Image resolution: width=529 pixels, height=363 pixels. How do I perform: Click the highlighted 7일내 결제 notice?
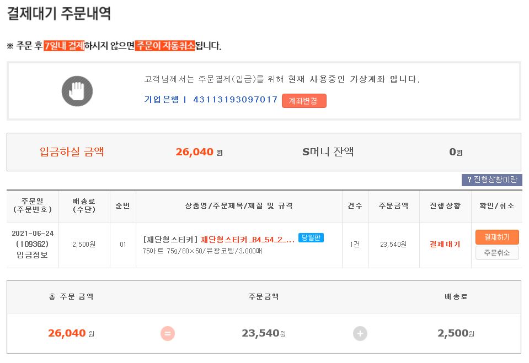(64, 46)
